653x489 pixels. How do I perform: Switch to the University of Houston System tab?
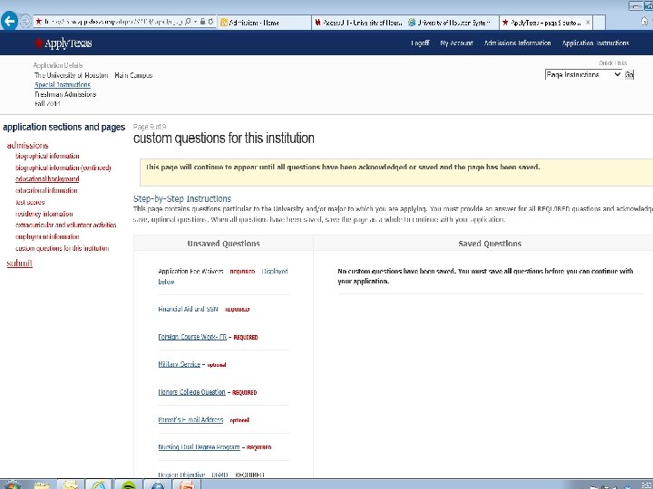click(x=453, y=23)
